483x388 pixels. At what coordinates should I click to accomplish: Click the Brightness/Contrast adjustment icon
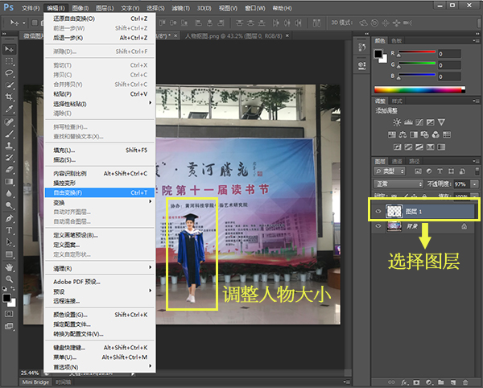coord(396,122)
